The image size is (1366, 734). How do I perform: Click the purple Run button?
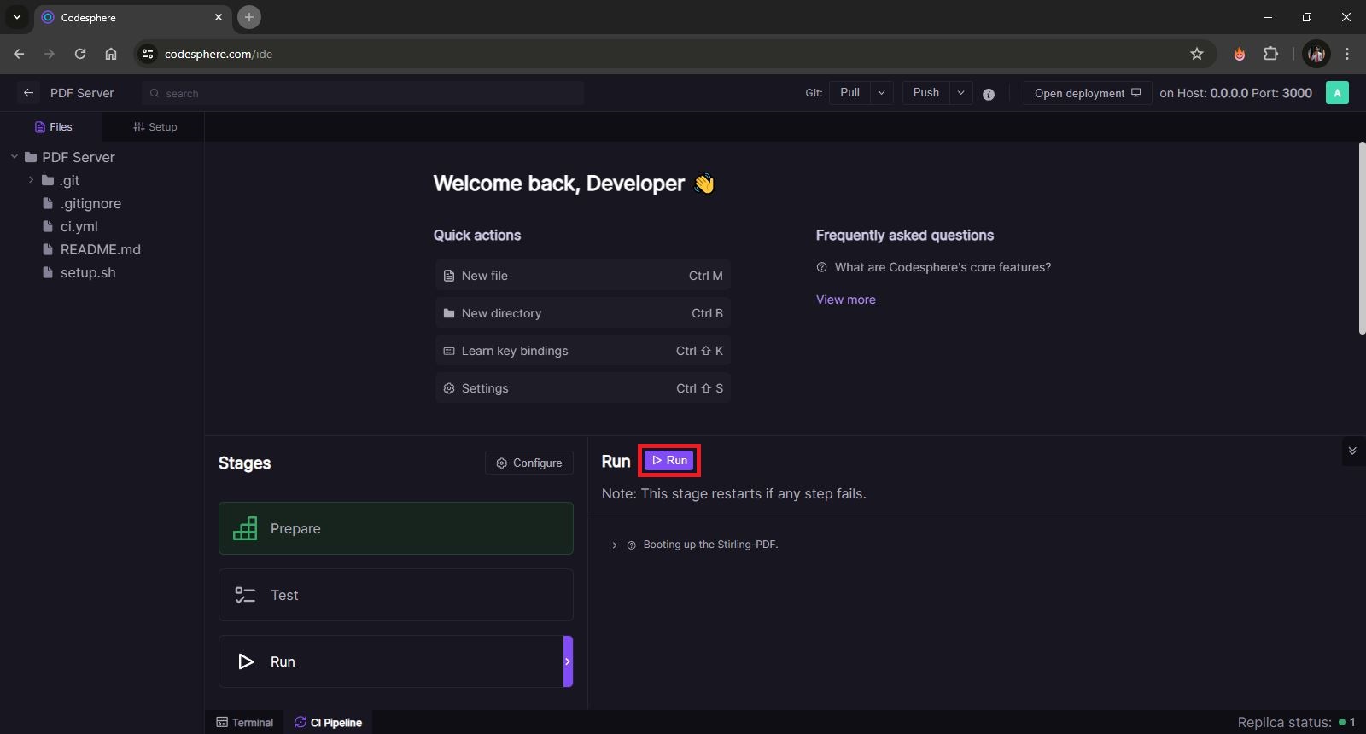669,460
